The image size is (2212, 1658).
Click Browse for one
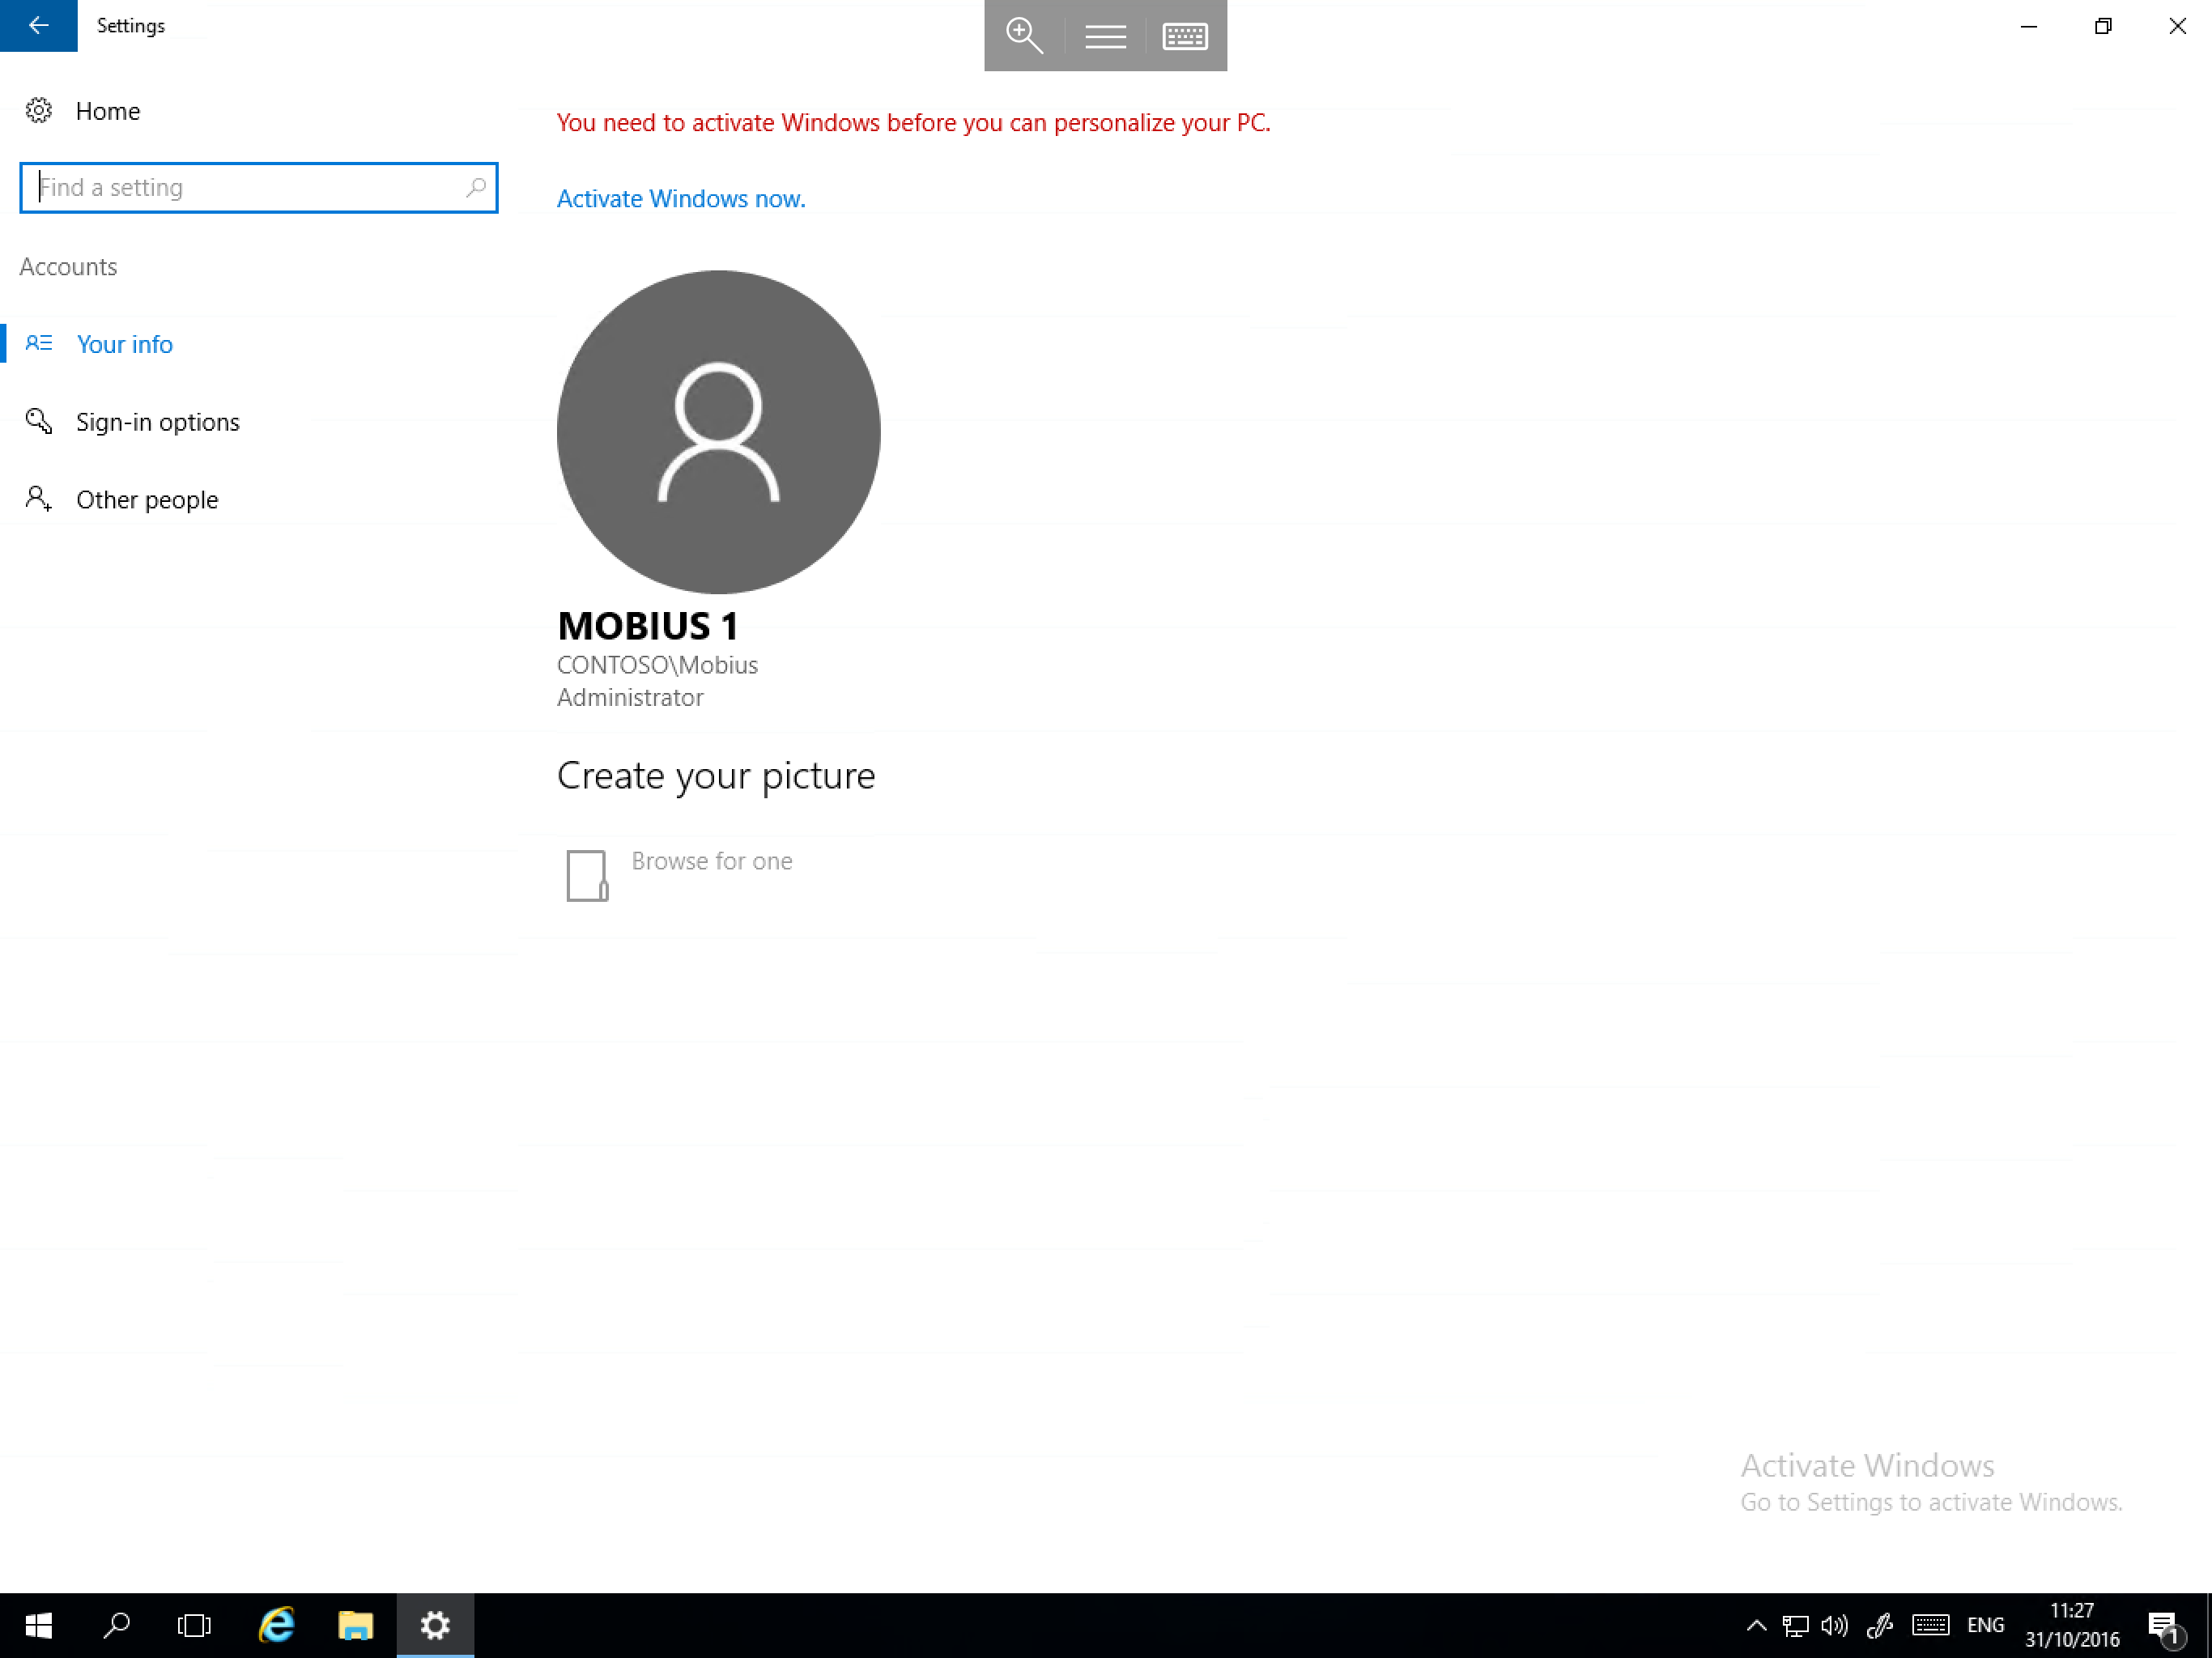[x=711, y=861]
